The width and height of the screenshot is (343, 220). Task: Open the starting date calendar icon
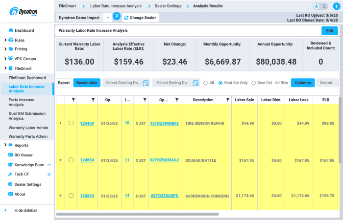pyautogui.click(x=146, y=83)
